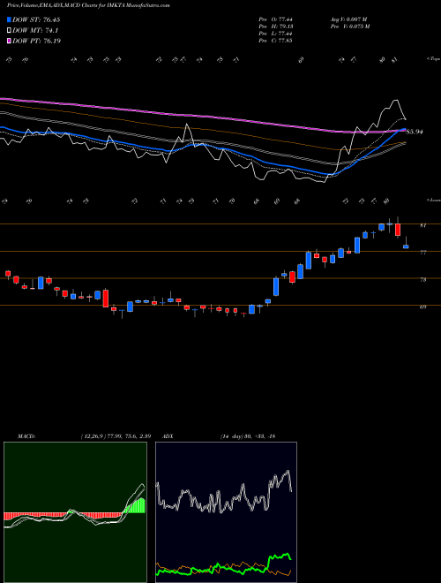
Task: Click the large red candlestick near 81
Action: pos(398,230)
